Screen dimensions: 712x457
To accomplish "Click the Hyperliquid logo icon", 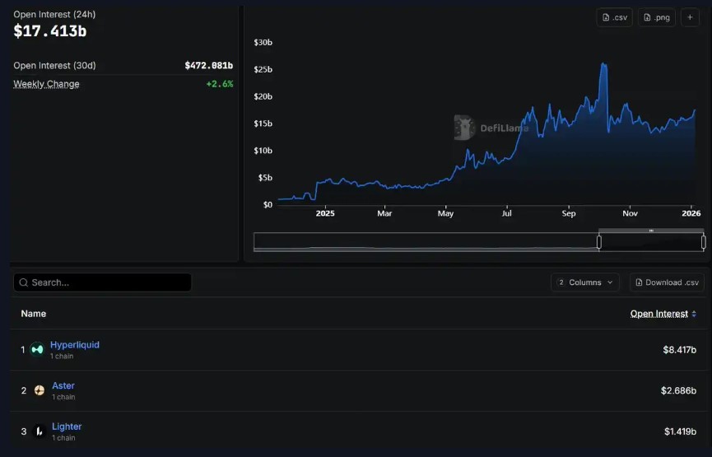I will (x=37, y=349).
